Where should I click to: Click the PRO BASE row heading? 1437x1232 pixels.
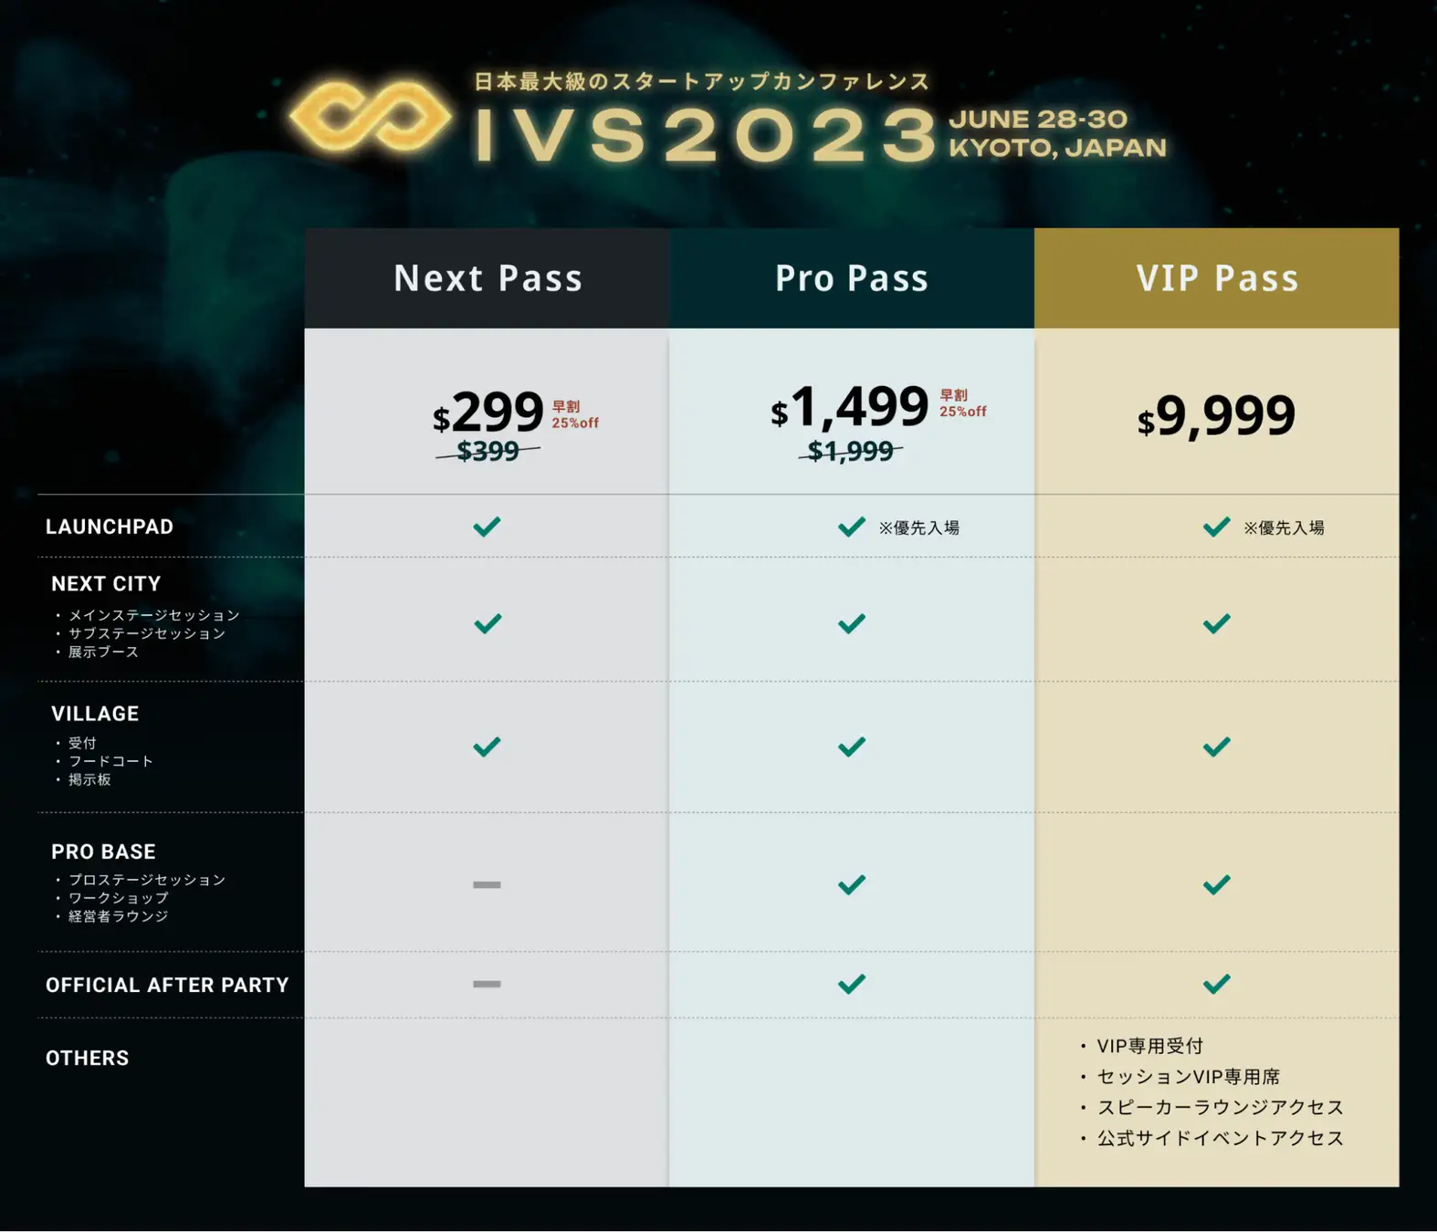[x=103, y=851]
